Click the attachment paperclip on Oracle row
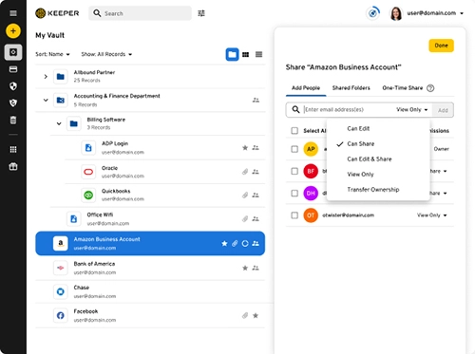 click(x=245, y=172)
